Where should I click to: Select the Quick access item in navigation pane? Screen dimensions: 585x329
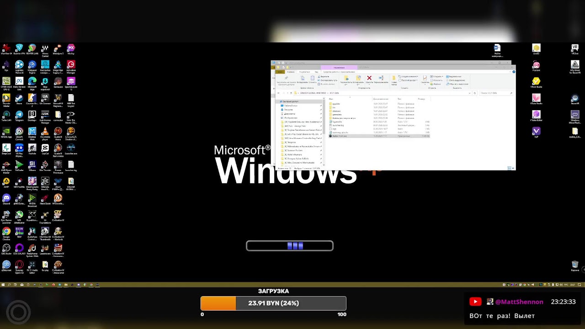point(289,101)
